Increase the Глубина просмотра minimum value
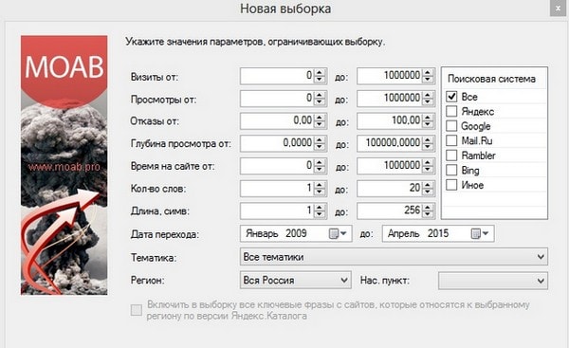The height and width of the screenshot is (348, 569). coord(320,140)
